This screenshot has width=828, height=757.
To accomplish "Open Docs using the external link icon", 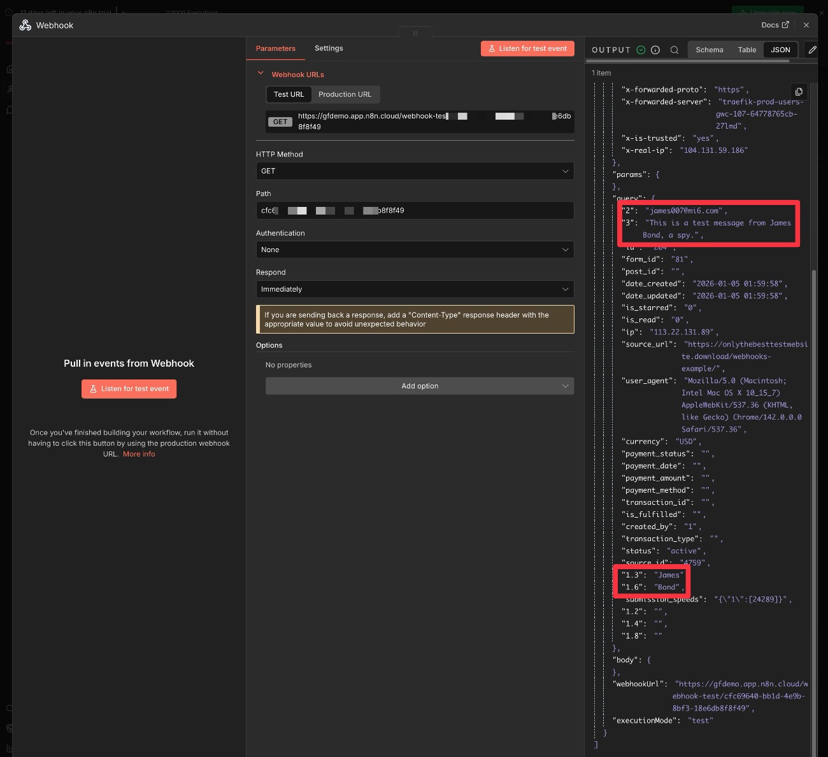I will coord(786,25).
